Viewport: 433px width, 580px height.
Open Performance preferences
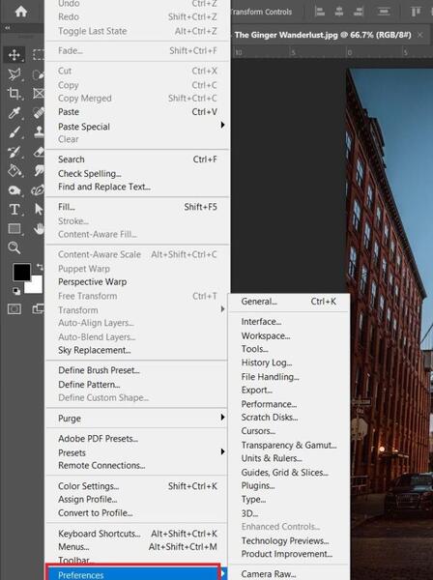click(x=289, y=404)
